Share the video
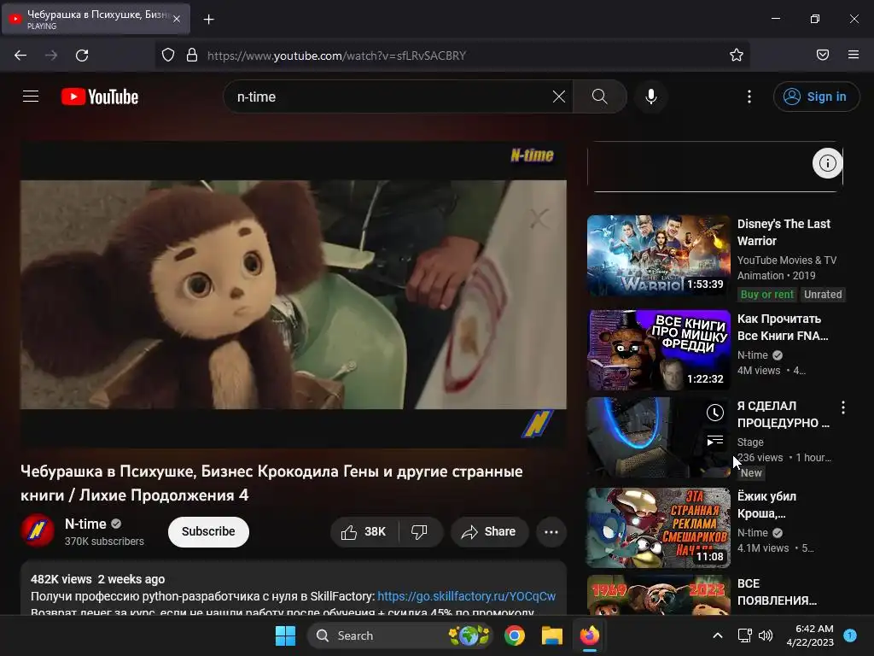Screen dimensions: 874x656 click(x=489, y=531)
